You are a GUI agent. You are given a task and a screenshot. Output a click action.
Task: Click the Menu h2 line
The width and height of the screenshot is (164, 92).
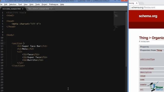(25, 49)
